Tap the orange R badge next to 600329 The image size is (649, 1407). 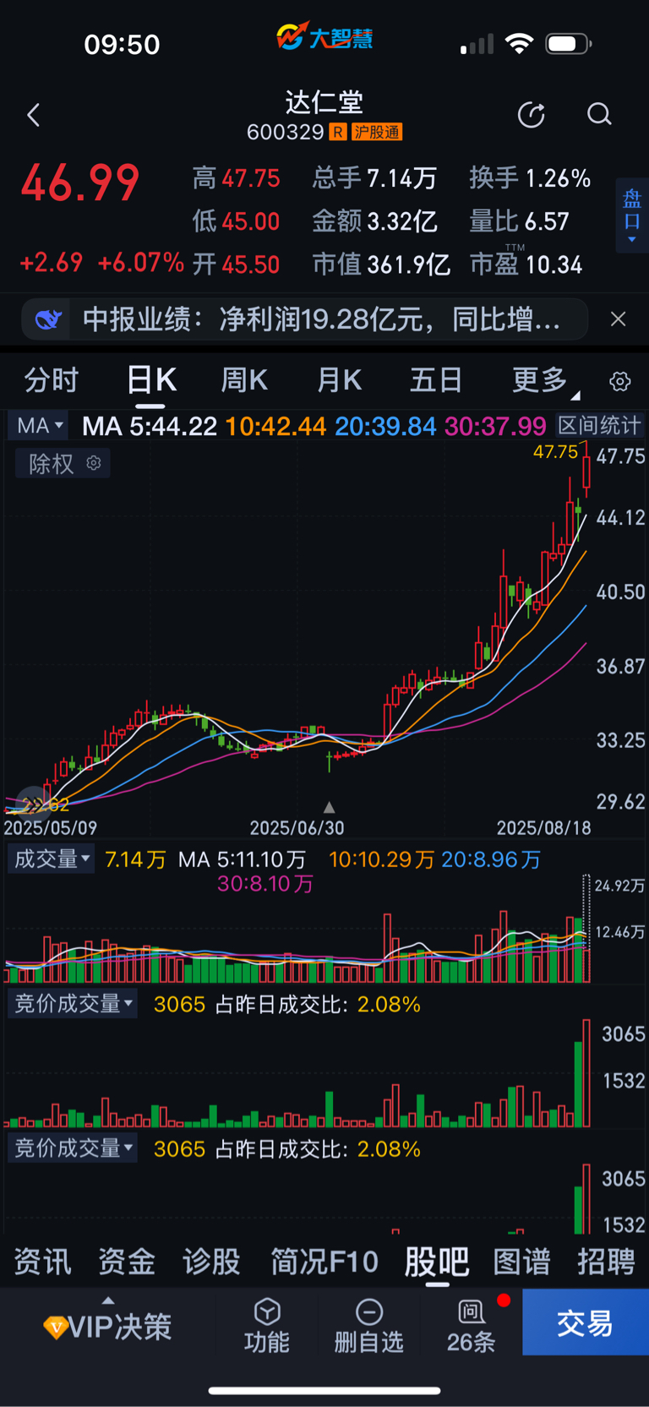[338, 132]
